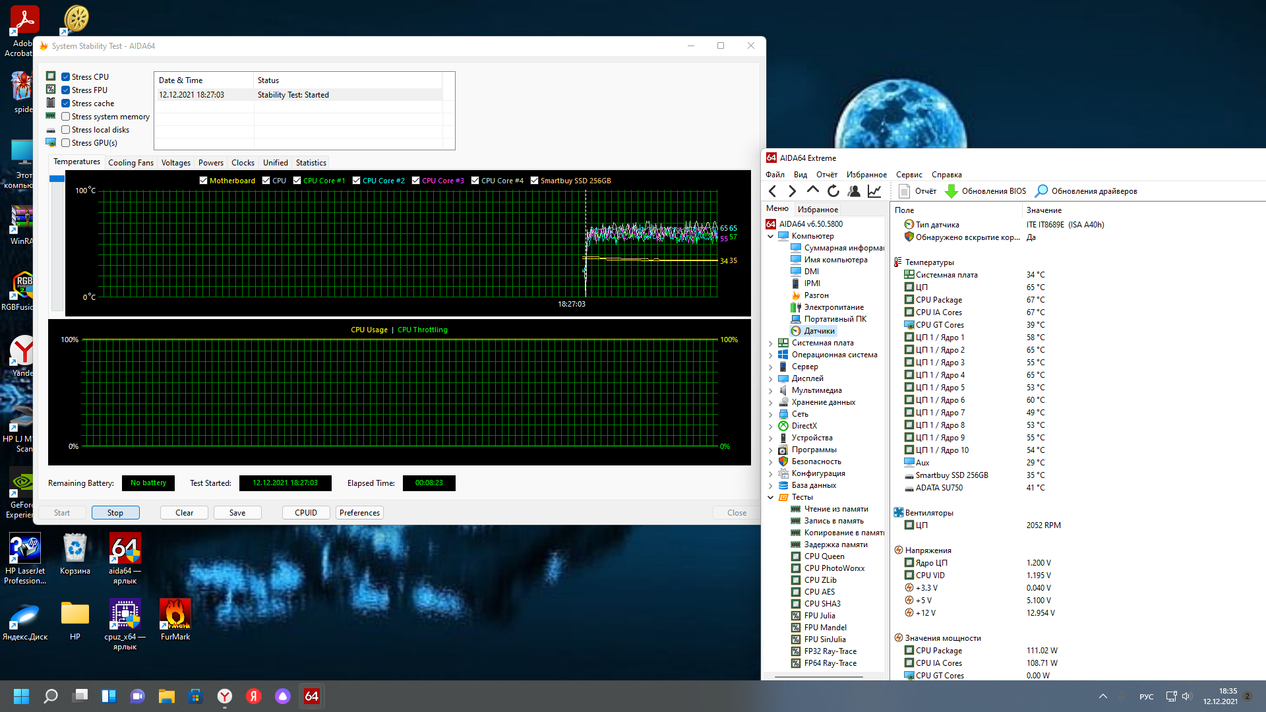Toggle the CPU Core #1 graph checkbox

tap(297, 181)
